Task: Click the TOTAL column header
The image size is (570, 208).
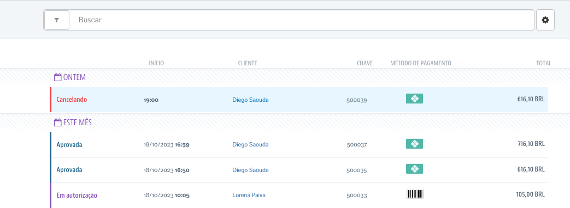Action: [544, 63]
